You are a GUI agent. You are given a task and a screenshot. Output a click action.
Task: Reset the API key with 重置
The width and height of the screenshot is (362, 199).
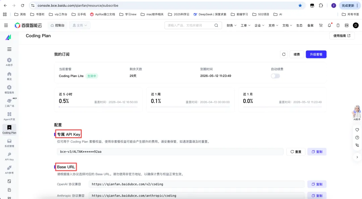coord(296,152)
